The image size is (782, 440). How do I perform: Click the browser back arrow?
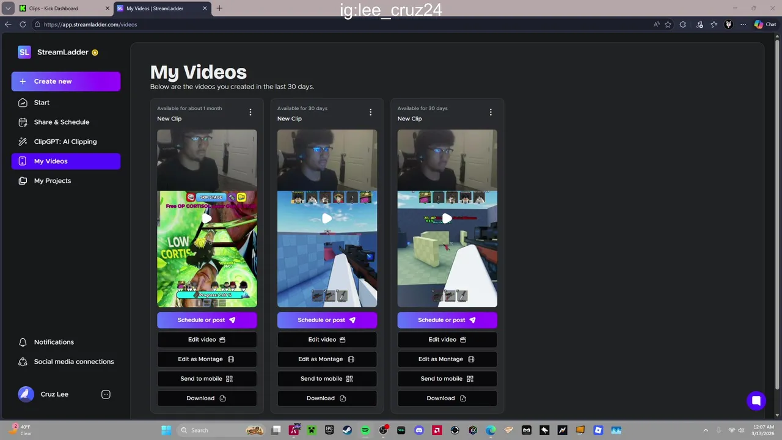coord(8,24)
